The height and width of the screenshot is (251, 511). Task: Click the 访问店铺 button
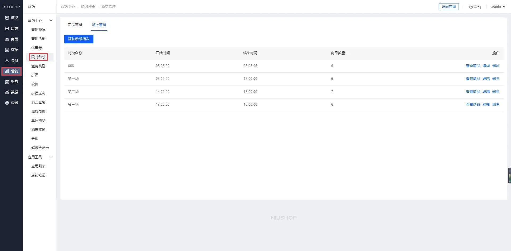[x=448, y=7]
